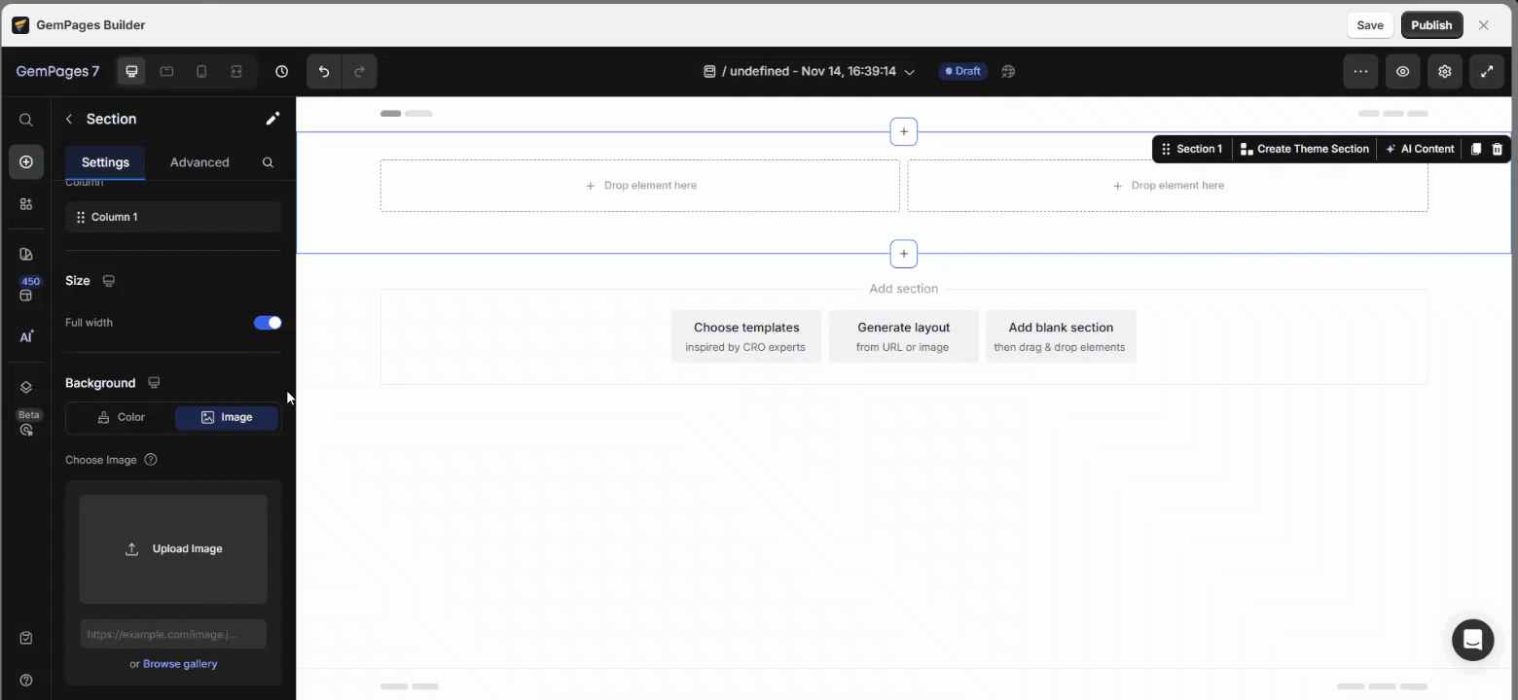The height and width of the screenshot is (700, 1518).
Task: Toggle the Full width switch off
Action: tap(268, 323)
